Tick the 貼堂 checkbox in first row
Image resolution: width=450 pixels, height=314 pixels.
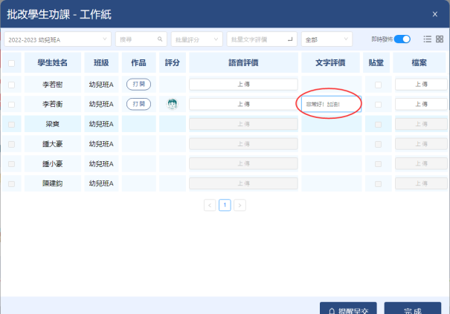click(x=378, y=85)
